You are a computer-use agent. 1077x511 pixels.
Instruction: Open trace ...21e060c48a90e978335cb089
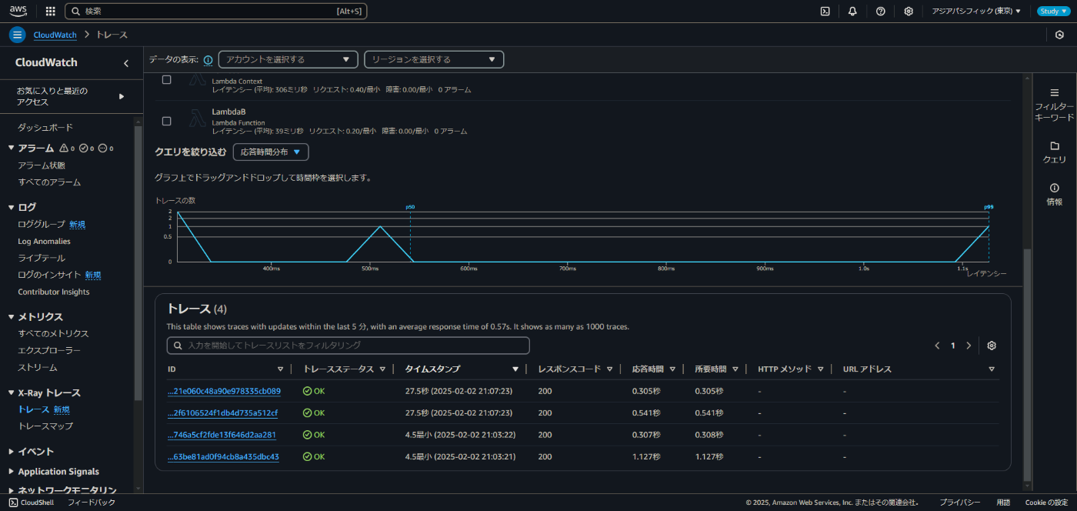(224, 391)
